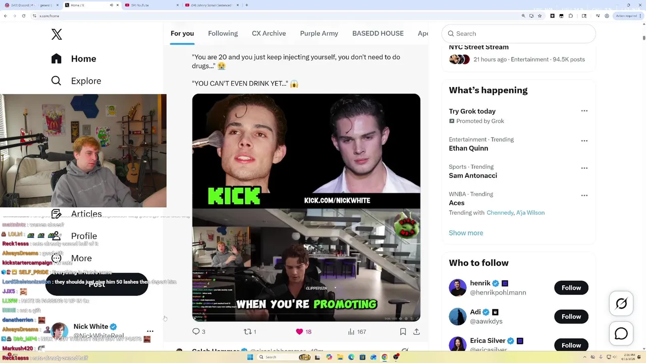Reload the x.com page
The image size is (646, 363).
24,16
